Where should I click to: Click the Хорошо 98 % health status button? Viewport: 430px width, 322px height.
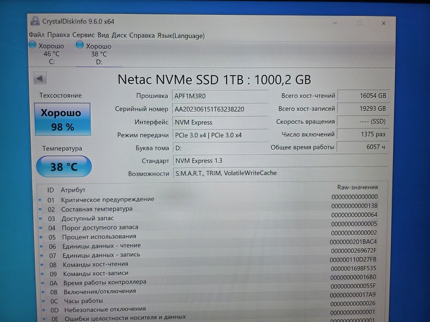[63, 120]
